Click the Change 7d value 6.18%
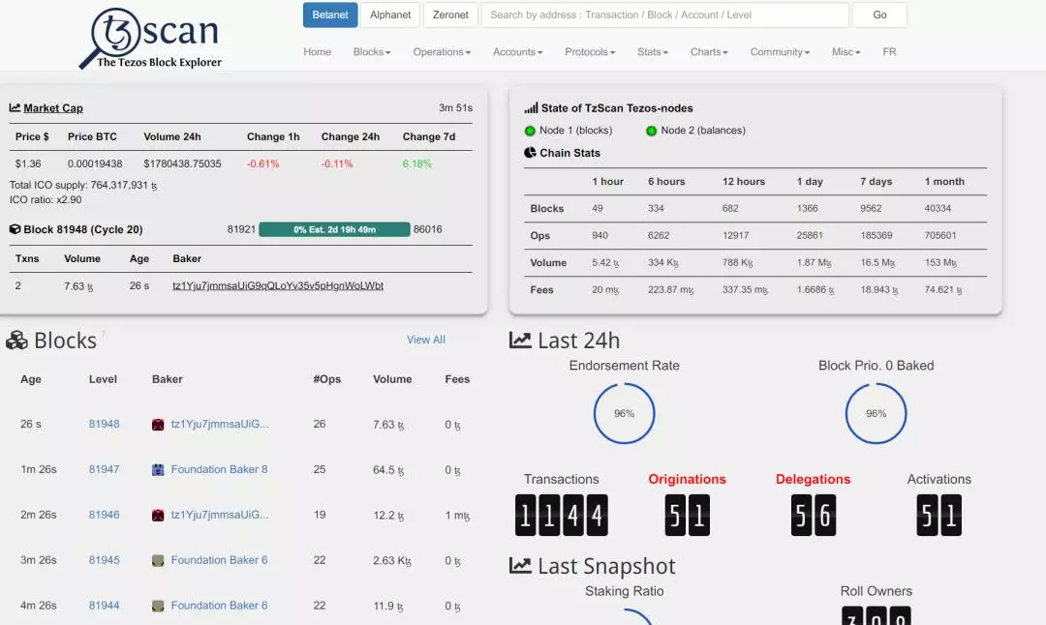Screen dimensions: 1046x625 point(416,164)
